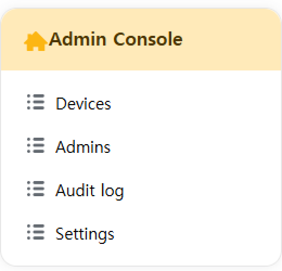The height and width of the screenshot is (271, 282).
Task: Open the Devices menu item
Action: pos(141,104)
